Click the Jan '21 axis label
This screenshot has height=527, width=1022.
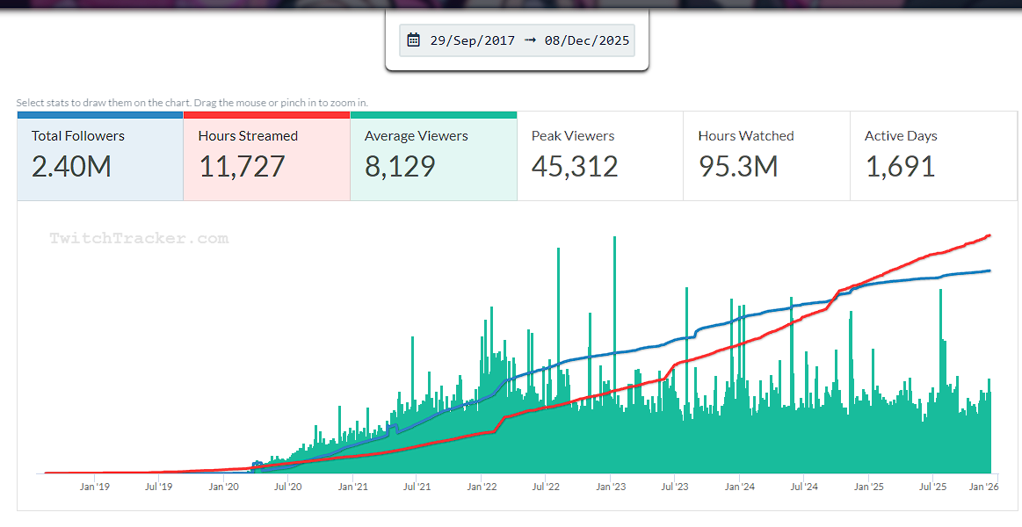click(352, 487)
